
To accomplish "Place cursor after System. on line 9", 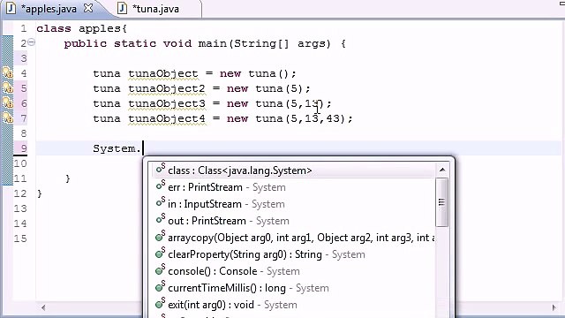I will click(143, 148).
